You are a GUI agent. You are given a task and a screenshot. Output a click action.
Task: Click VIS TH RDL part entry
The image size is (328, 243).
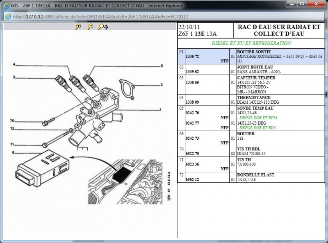247,149
